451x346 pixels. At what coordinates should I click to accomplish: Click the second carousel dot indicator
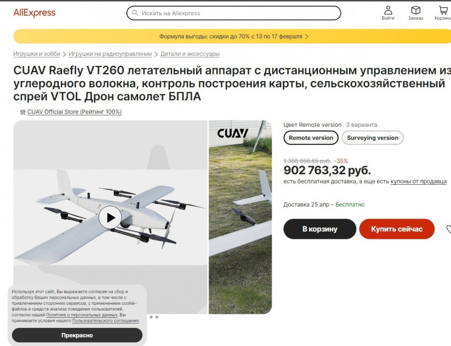click(157, 317)
